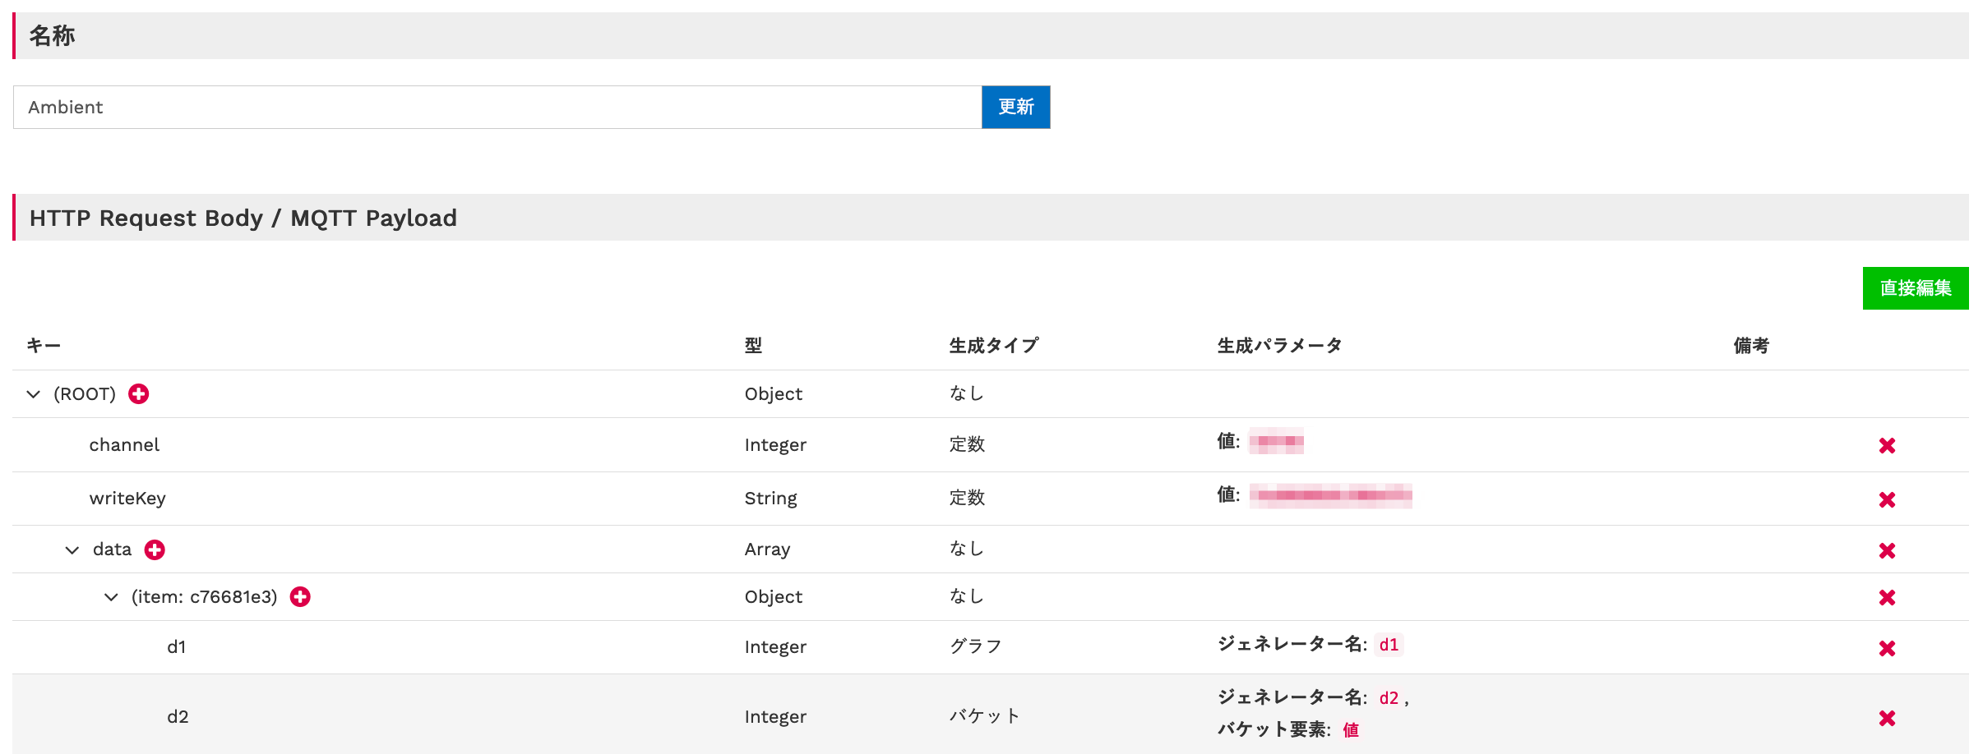Image resolution: width=1983 pixels, height=754 pixels.
Task: Open direct editing with 直接編集
Action: coord(1915,288)
